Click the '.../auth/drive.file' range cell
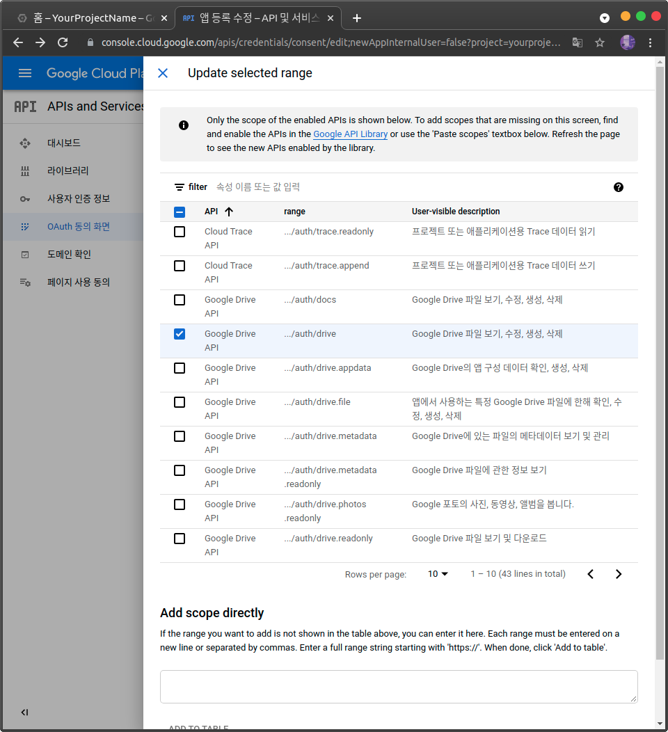 (317, 402)
